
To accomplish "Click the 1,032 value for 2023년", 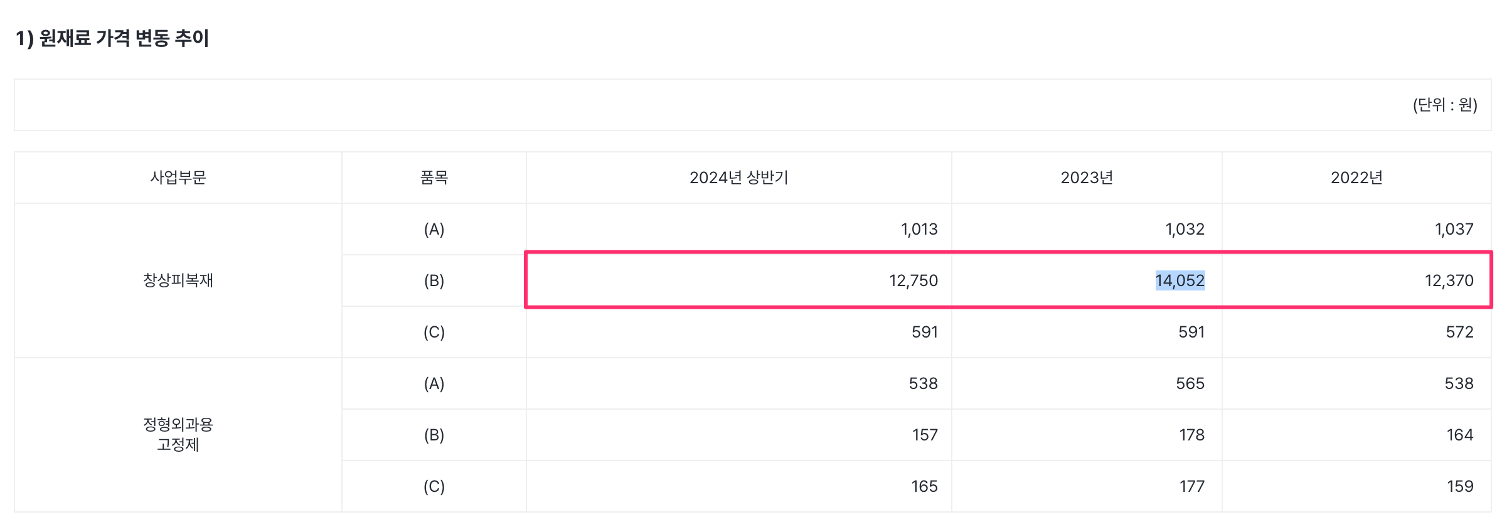I will pos(1185,229).
